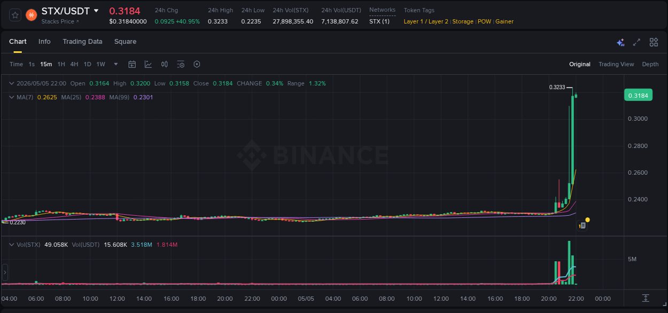
Task: Collapse the MA indicator row chevron
Action: 12,97
